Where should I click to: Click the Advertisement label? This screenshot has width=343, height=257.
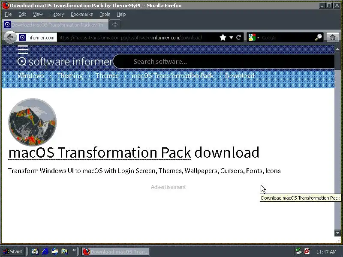click(x=168, y=187)
